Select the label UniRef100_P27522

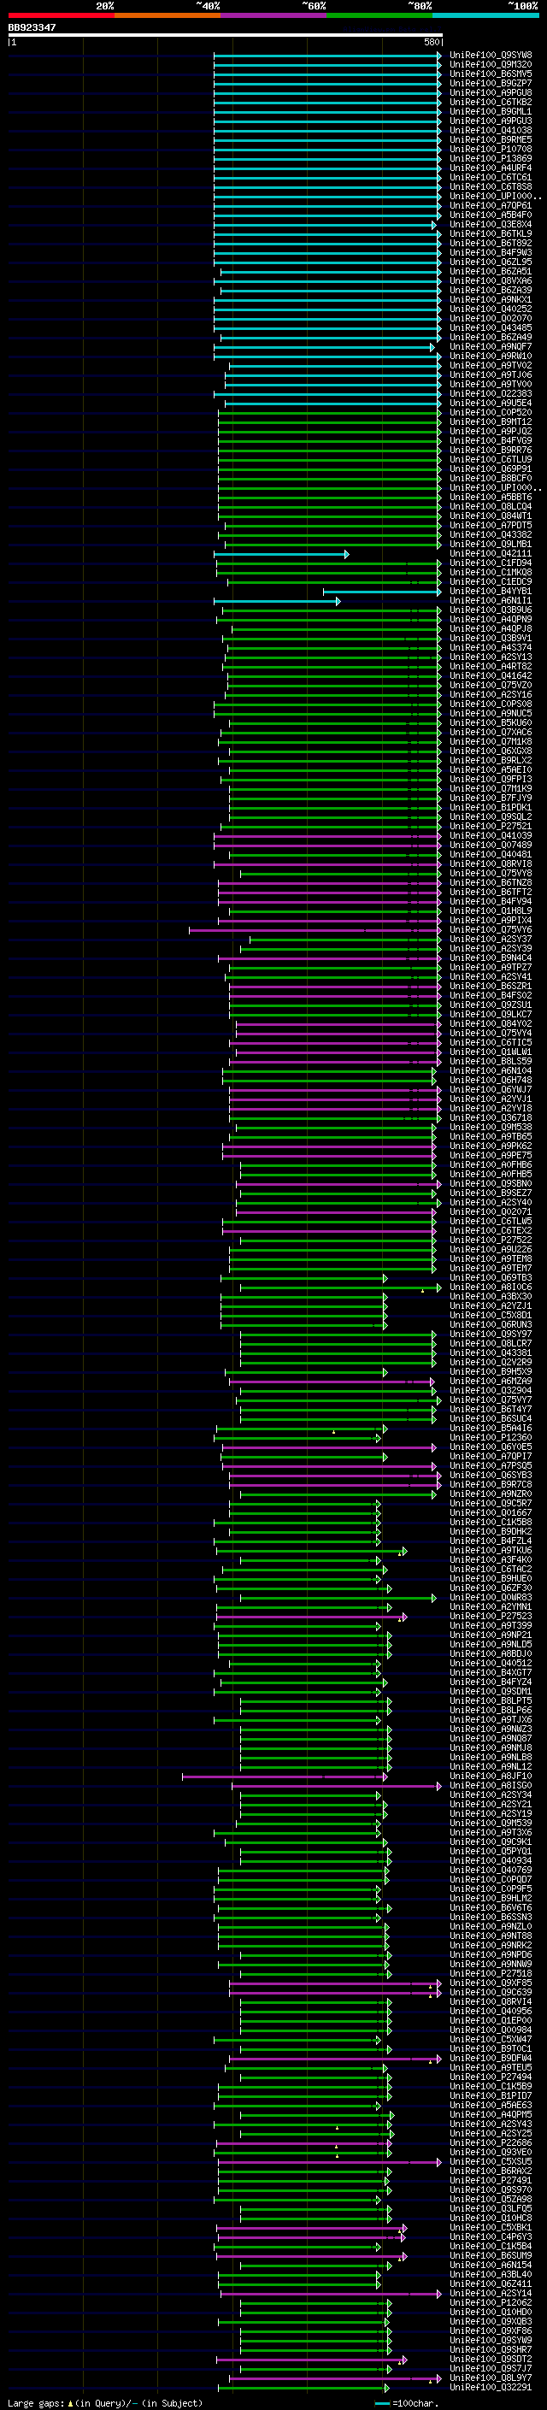pos(491,1240)
